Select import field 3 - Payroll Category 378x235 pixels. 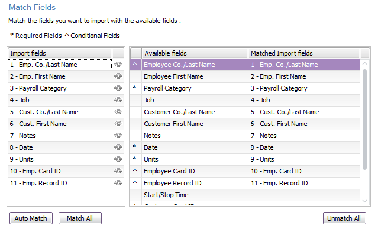click(x=60, y=88)
